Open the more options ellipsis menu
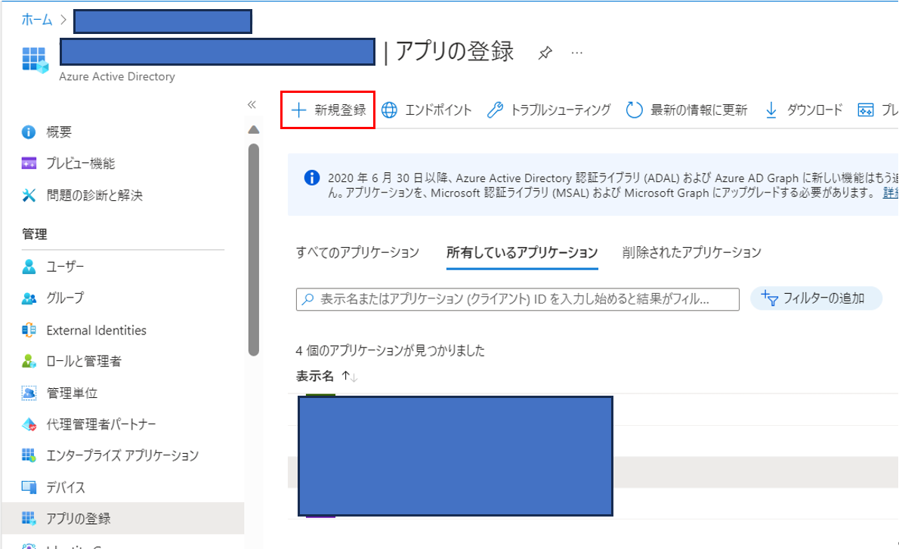899x549 pixels. pyautogui.click(x=576, y=54)
